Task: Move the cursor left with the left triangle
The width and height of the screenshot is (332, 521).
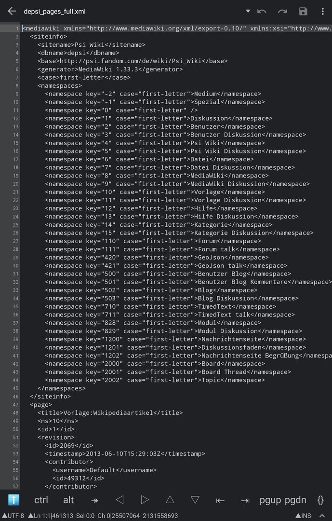Action: pos(120,499)
